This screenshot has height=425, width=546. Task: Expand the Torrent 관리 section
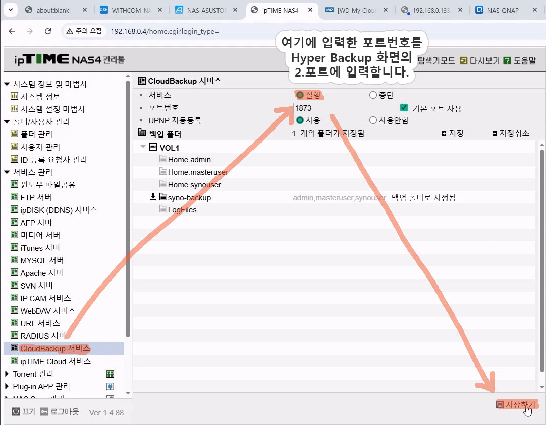[7, 374]
